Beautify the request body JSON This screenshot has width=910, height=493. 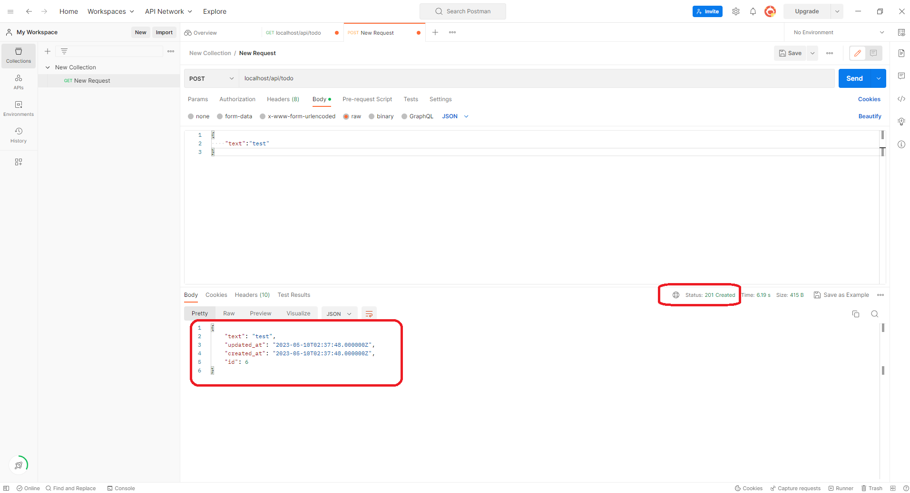(869, 116)
